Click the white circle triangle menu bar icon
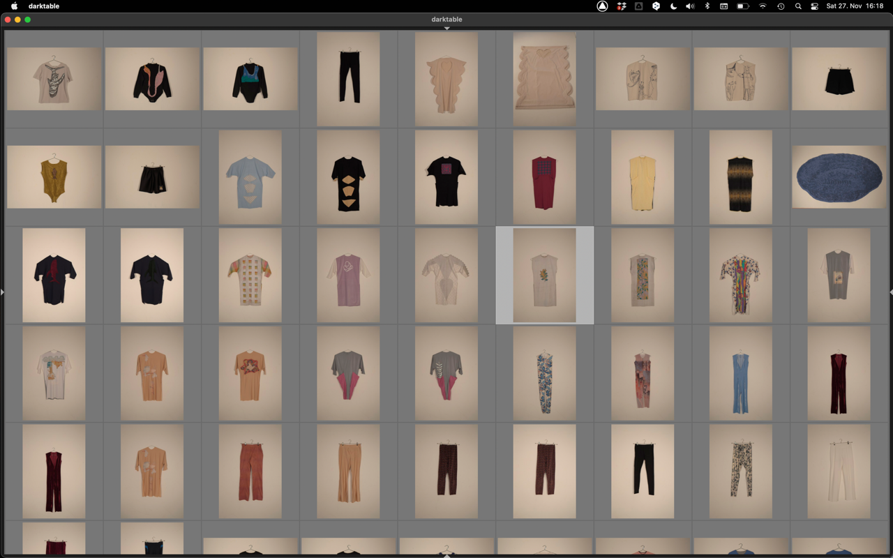 pyautogui.click(x=602, y=6)
